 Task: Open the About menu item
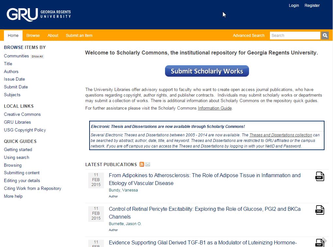pos(53,36)
